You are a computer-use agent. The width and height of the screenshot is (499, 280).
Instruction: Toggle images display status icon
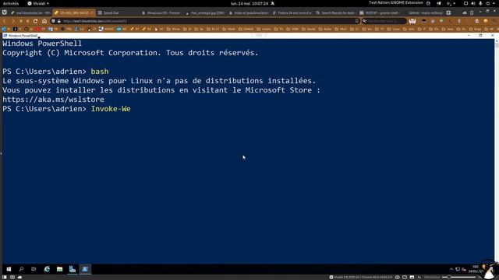412,277
